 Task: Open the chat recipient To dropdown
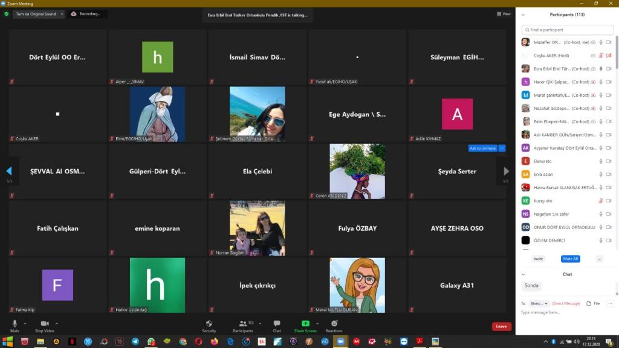(x=539, y=303)
